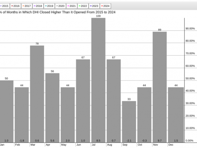Click the Dec axis label
The width and height of the screenshot is (197, 148).
[x=171, y=145]
